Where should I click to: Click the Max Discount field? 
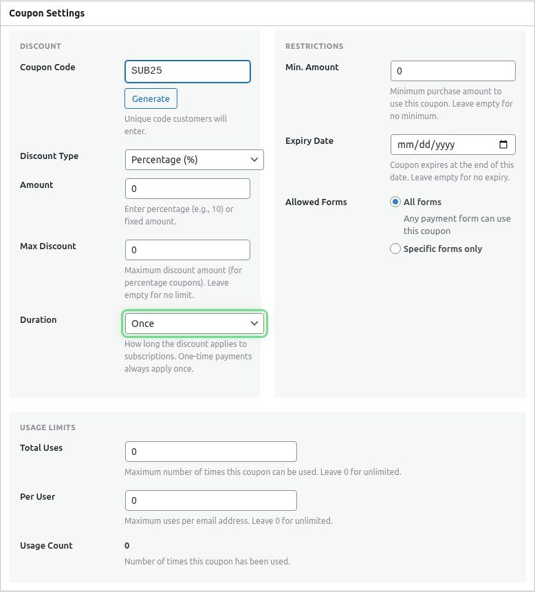point(187,249)
